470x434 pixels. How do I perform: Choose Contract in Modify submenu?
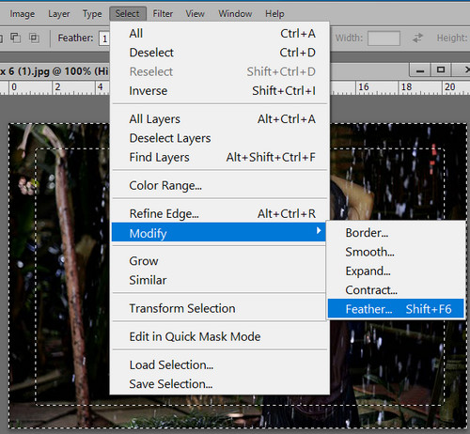396,290
